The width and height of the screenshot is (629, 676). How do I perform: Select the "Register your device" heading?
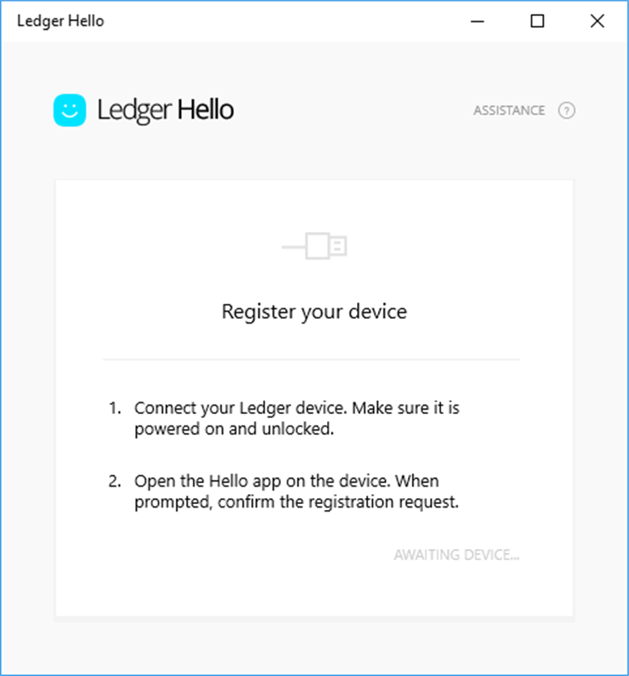point(314,312)
